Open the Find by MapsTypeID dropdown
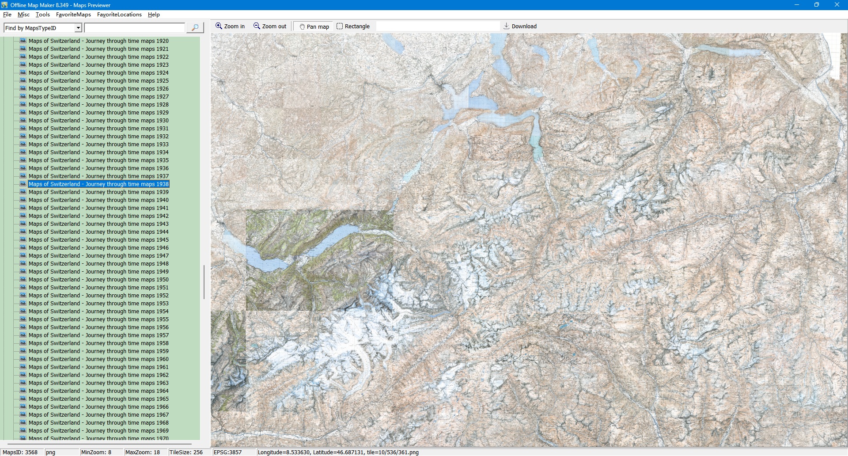848x456 pixels. [78, 28]
